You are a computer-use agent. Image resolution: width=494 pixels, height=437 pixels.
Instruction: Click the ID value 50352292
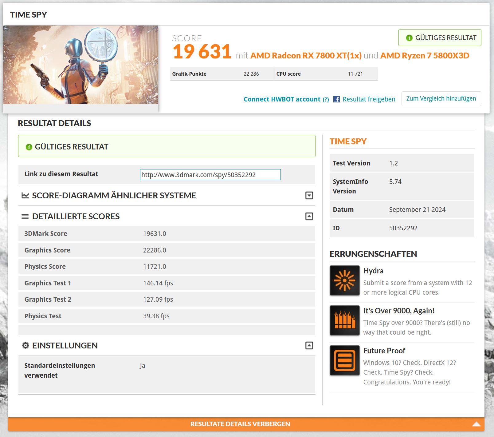[x=403, y=228]
